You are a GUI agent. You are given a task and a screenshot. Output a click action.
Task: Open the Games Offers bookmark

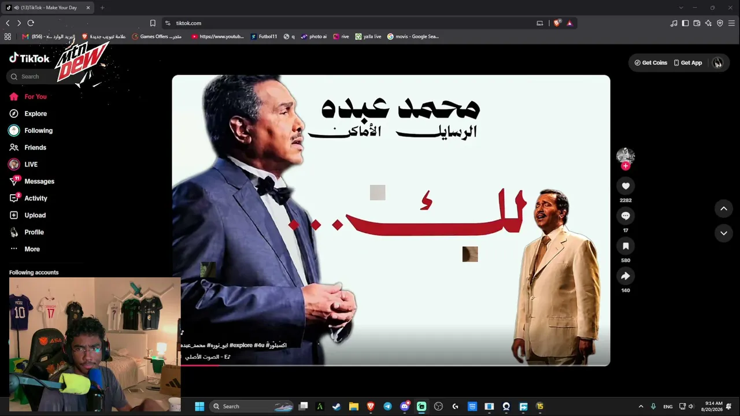tap(157, 36)
